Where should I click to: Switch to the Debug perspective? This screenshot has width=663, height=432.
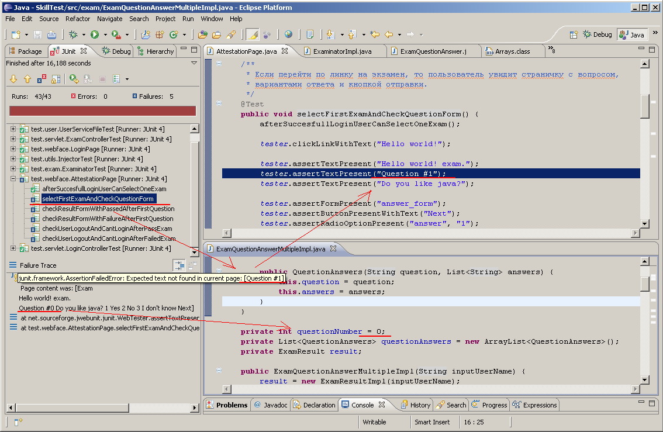coord(597,34)
